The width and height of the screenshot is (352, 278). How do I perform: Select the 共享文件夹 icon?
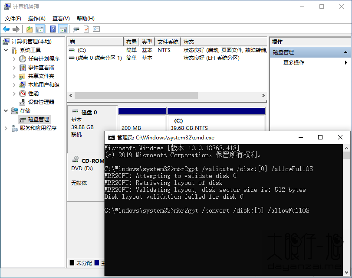22,76
